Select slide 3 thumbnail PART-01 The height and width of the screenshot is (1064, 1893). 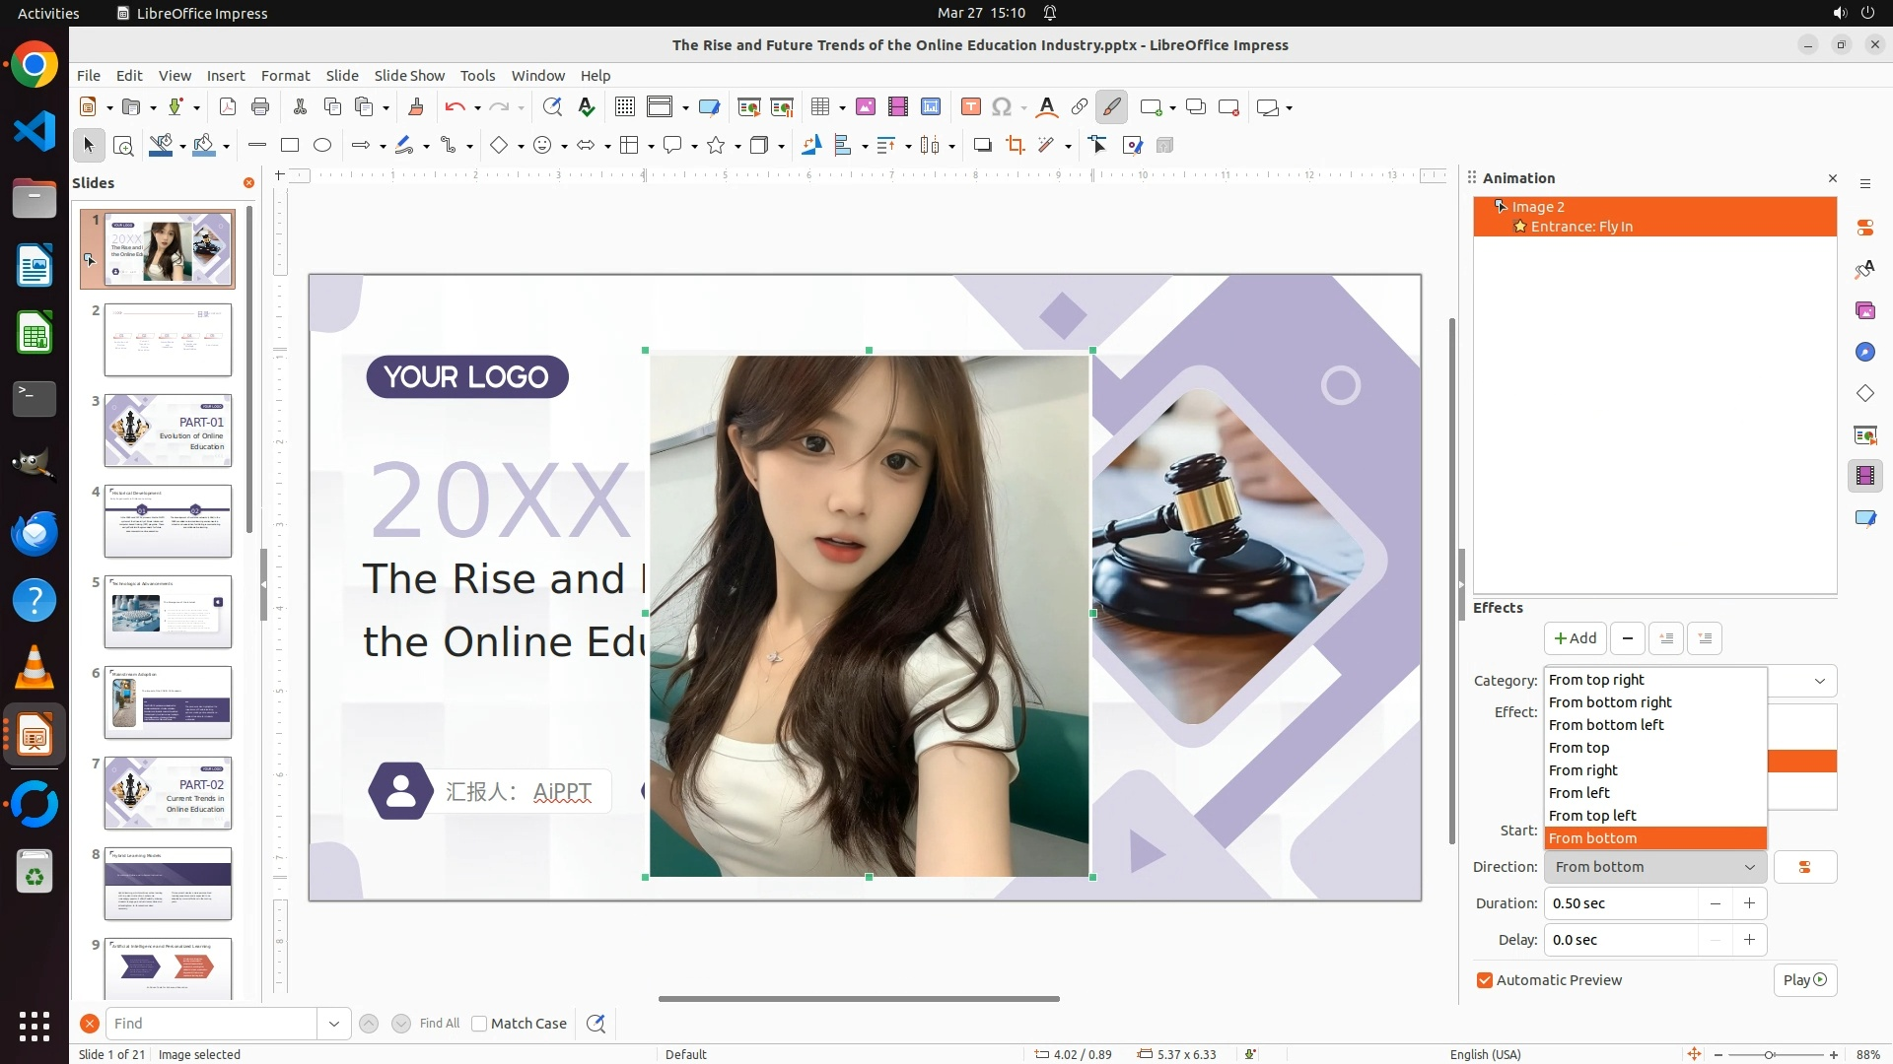click(x=168, y=431)
